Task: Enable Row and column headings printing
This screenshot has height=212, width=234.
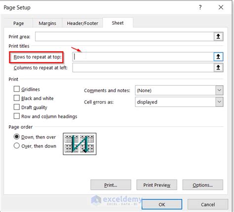Action: pyautogui.click(x=17, y=116)
